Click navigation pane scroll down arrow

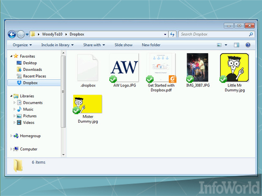coord(63,155)
